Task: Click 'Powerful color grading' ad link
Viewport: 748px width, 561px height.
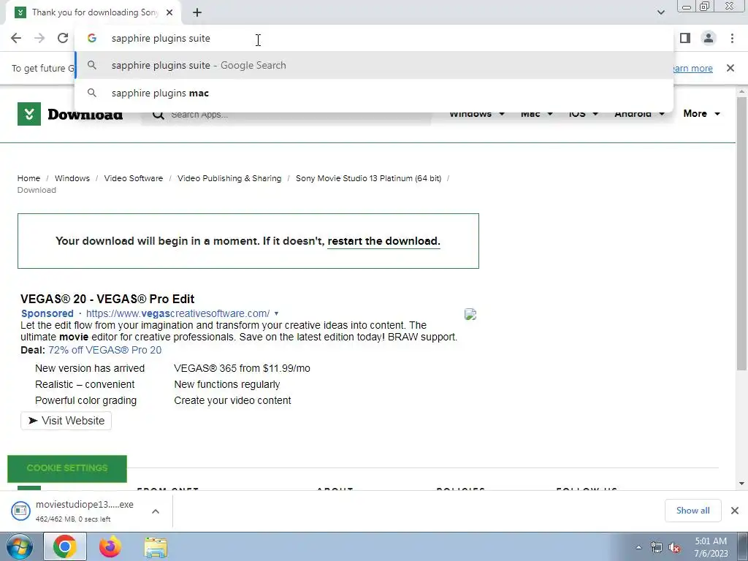Action: (x=85, y=401)
